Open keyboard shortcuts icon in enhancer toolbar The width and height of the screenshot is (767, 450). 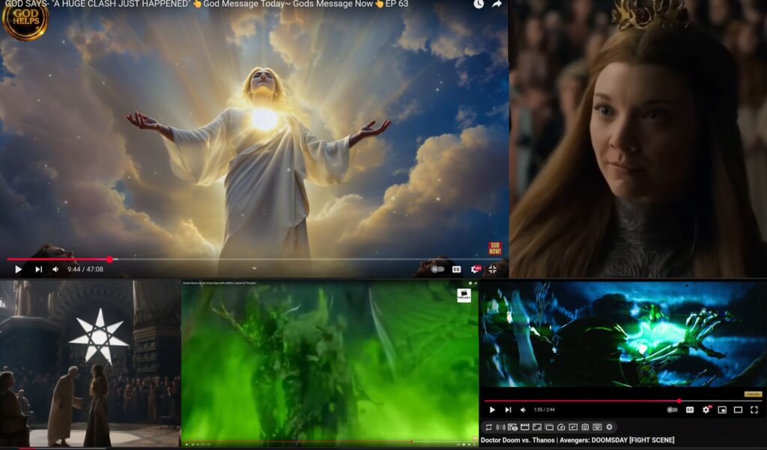coord(597,427)
